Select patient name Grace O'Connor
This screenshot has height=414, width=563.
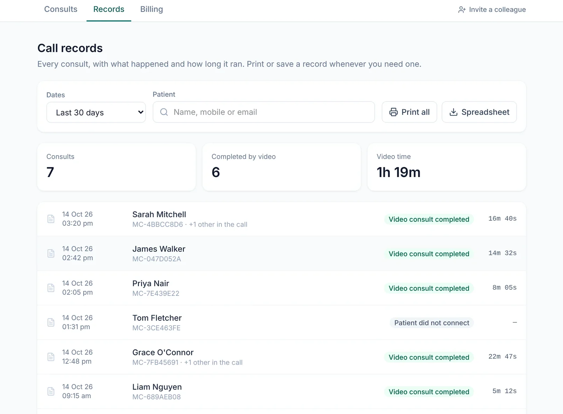pyautogui.click(x=163, y=352)
